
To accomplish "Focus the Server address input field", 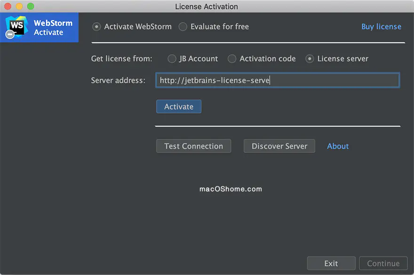I will [278, 81].
